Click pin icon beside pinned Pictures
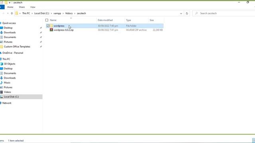 (41, 42)
